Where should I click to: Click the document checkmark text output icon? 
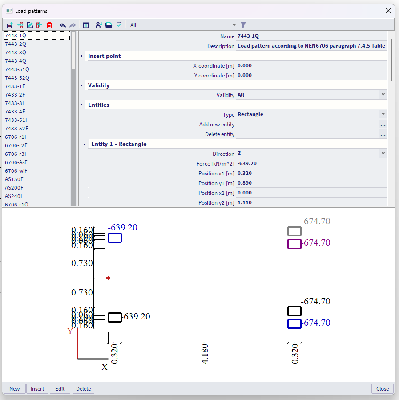coord(119,25)
